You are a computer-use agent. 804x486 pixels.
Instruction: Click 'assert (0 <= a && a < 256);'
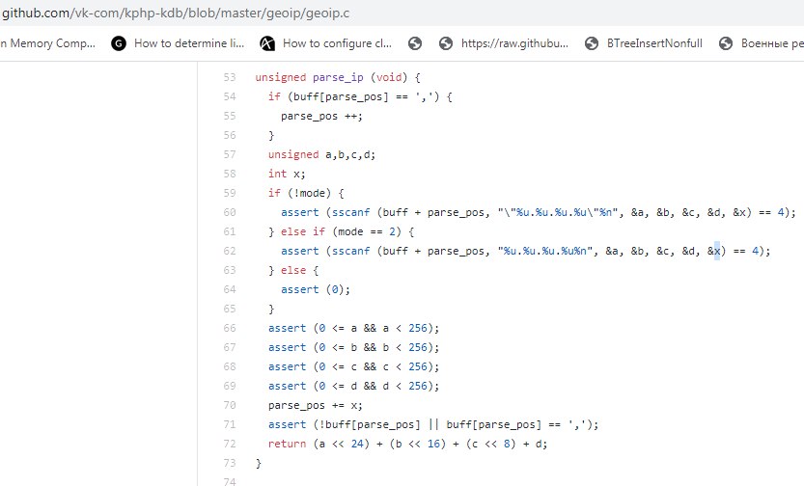point(354,328)
